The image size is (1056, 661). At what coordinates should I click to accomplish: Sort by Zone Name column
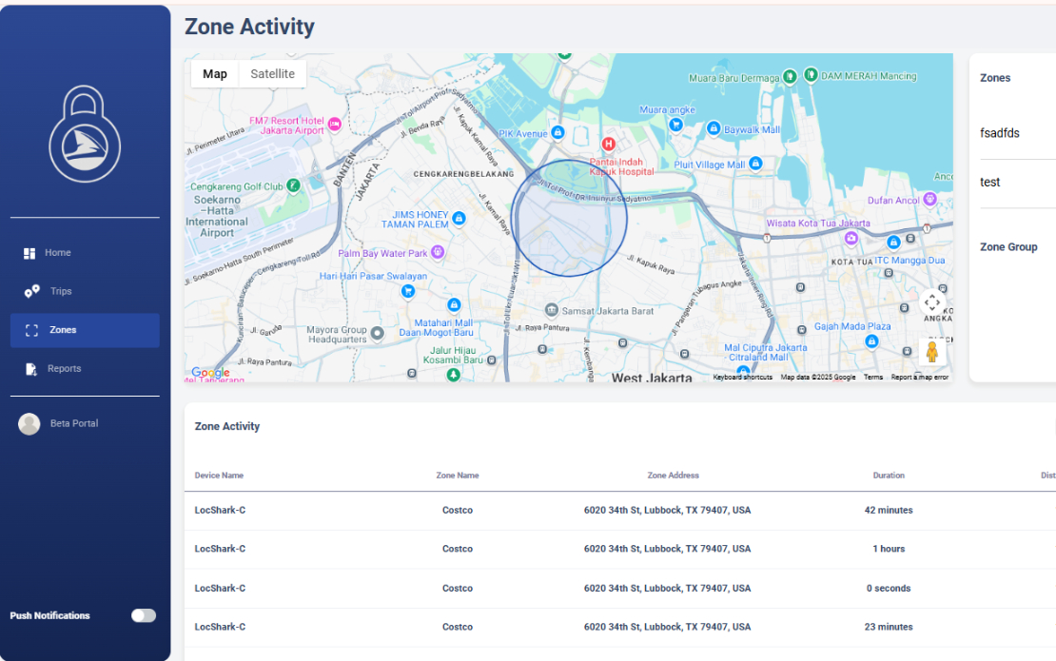tap(458, 476)
